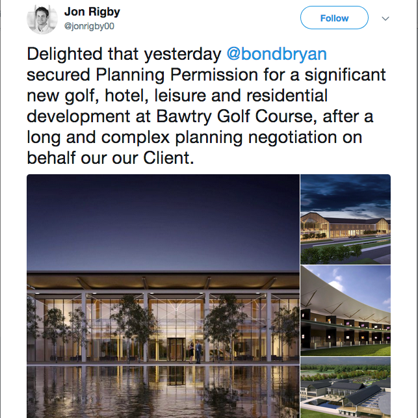Expand the tweet options chevron menu
Screen dimensions: 418x418
[385, 18]
